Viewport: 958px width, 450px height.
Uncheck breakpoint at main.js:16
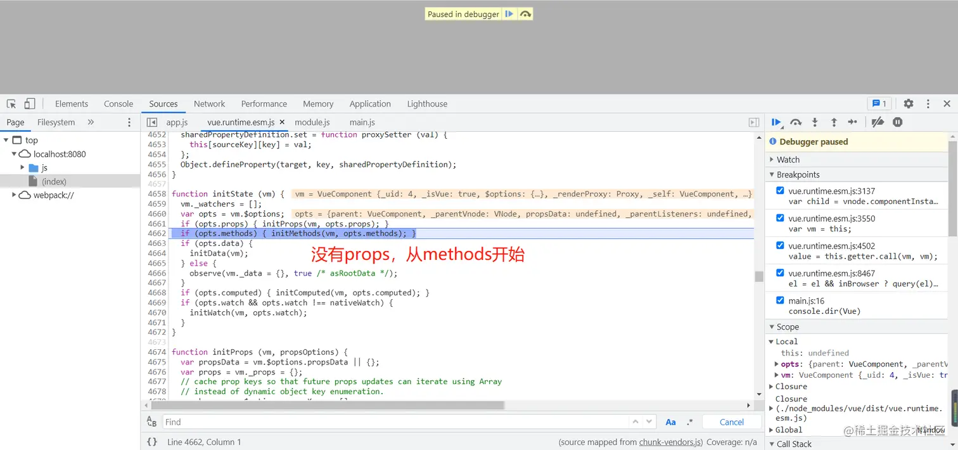click(x=780, y=300)
